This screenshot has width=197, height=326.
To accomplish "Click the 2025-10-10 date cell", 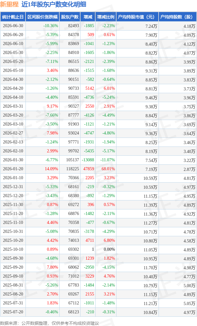I will 13,249.
